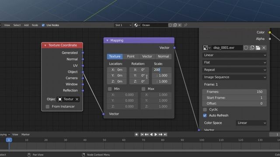This screenshot has width=280, height=157.
Task: Select the Texture mapping type
Action: (x=115, y=56)
